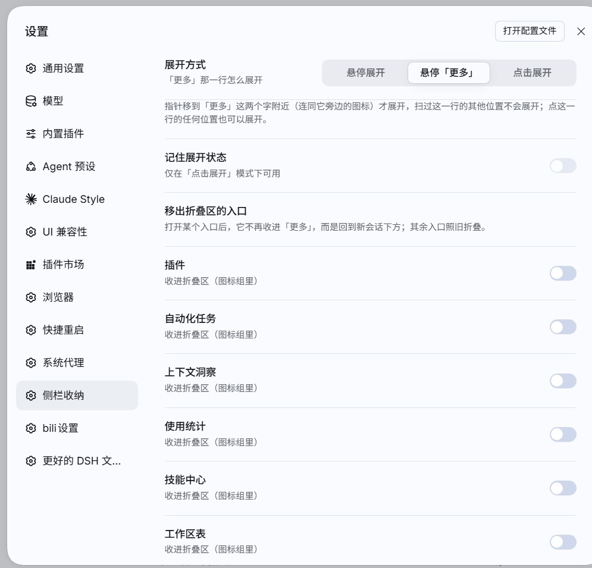This screenshot has width=592, height=568.
Task: Click the 打开配置文件 button
Action: (x=530, y=31)
